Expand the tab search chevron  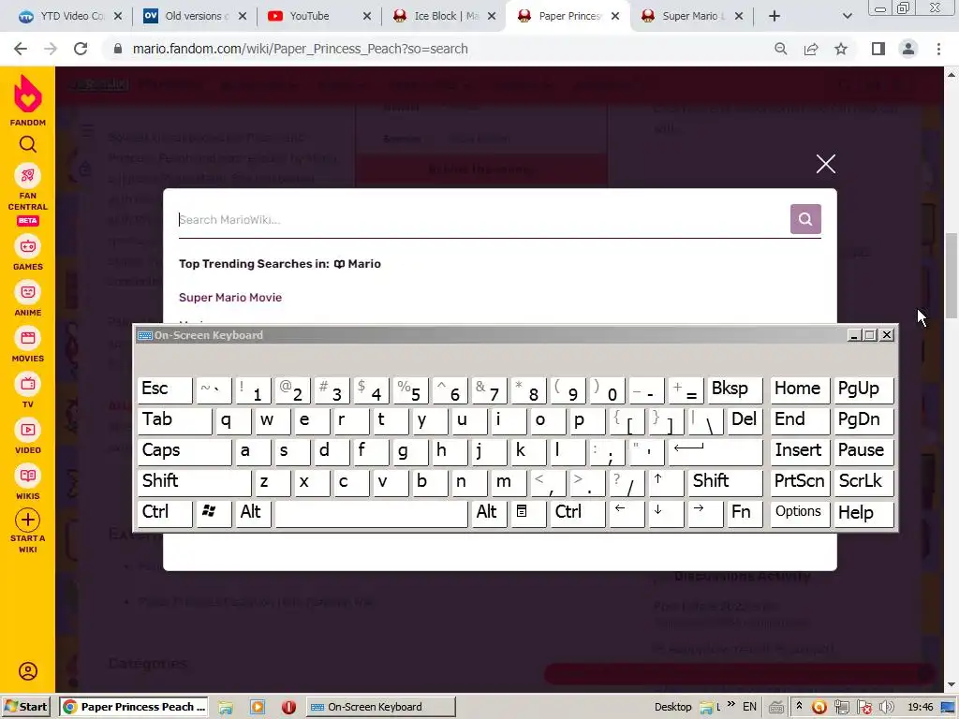point(847,16)
